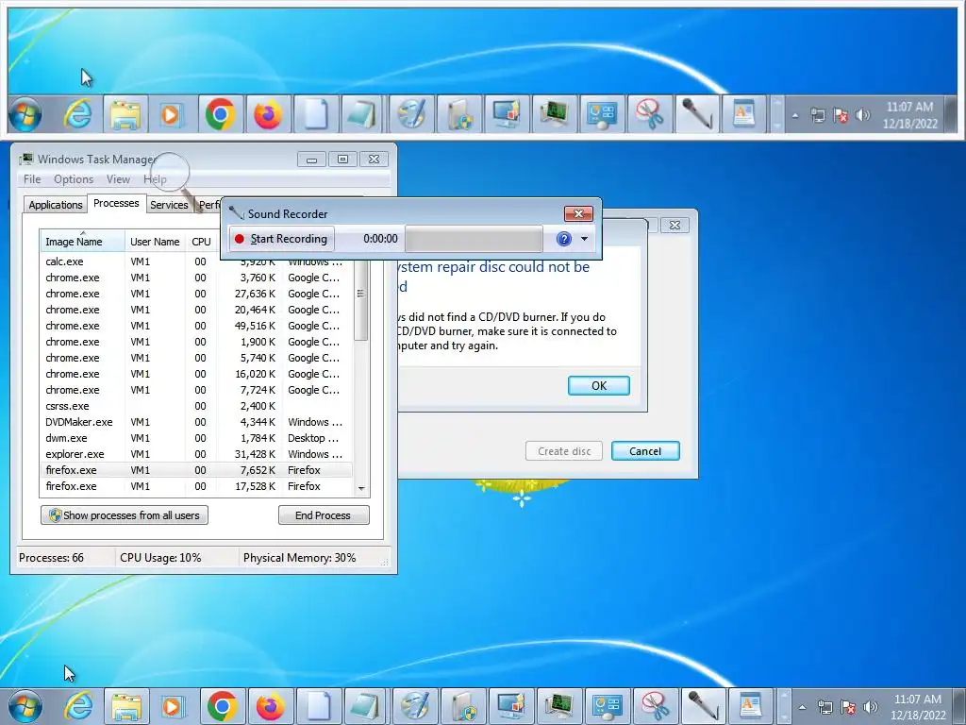
Task: Select the explorer.exe process row
Action: 196,454
